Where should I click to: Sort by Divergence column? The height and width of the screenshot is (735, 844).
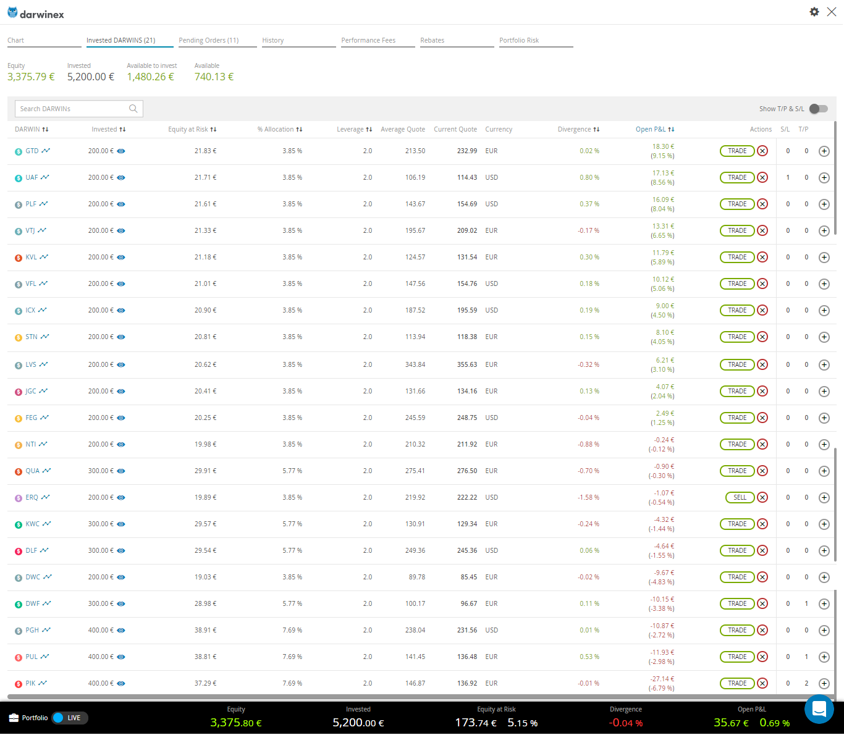[x=578, y=129]
